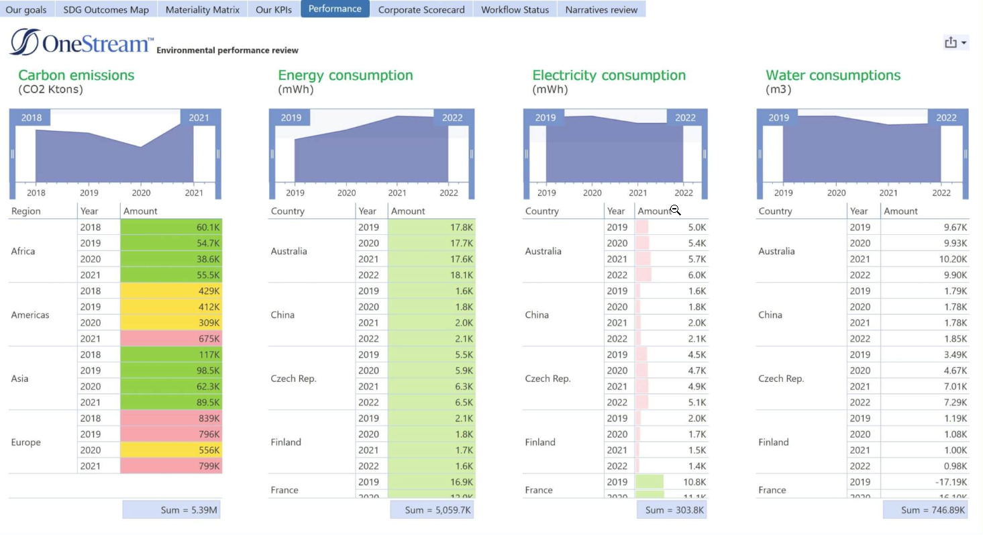Screen dimensions: 983x535
Task: Open the Narratives review tab
Action: pos(601,9)
